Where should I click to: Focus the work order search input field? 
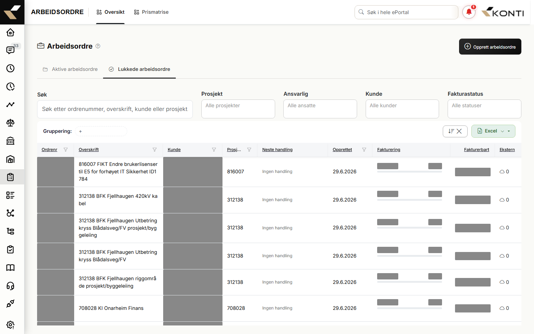pyautogui.click(x=115, y=109)
